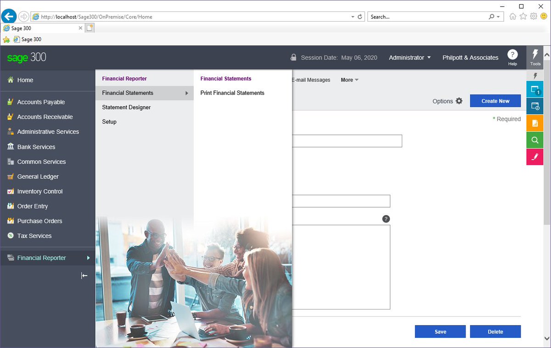View the open windows panel showing 1 window
Screen dimensions: 551x348
(534, 88)
